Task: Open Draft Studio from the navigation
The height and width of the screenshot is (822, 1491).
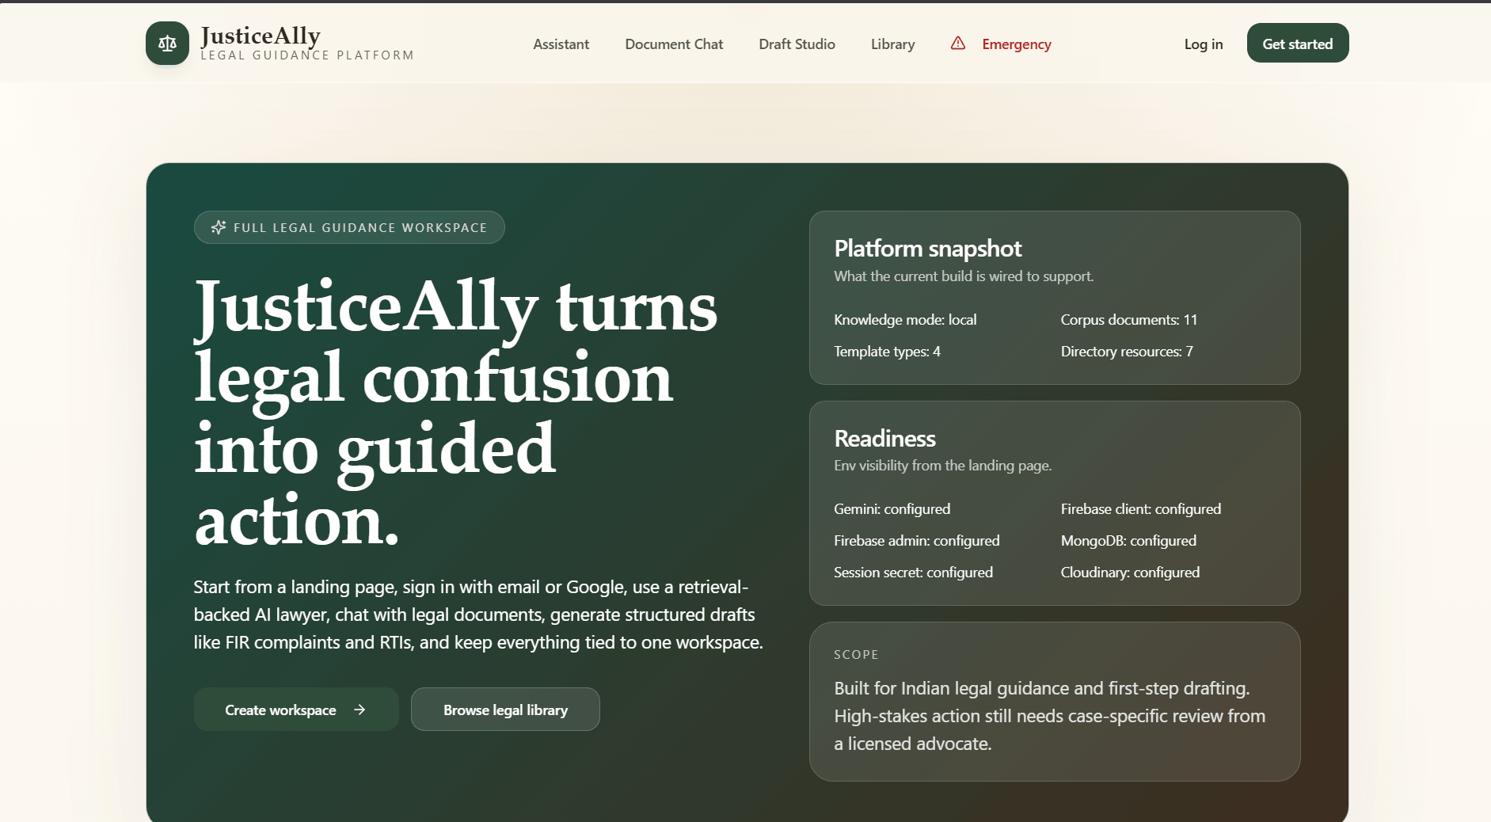Action: pyautogui.click(x=797, y=44)
